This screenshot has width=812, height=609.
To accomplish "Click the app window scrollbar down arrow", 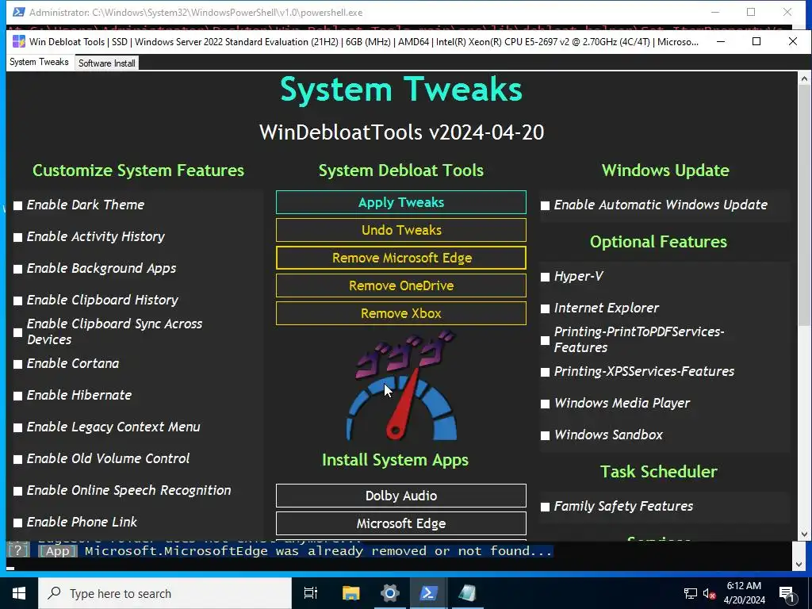I will (804, 534).
